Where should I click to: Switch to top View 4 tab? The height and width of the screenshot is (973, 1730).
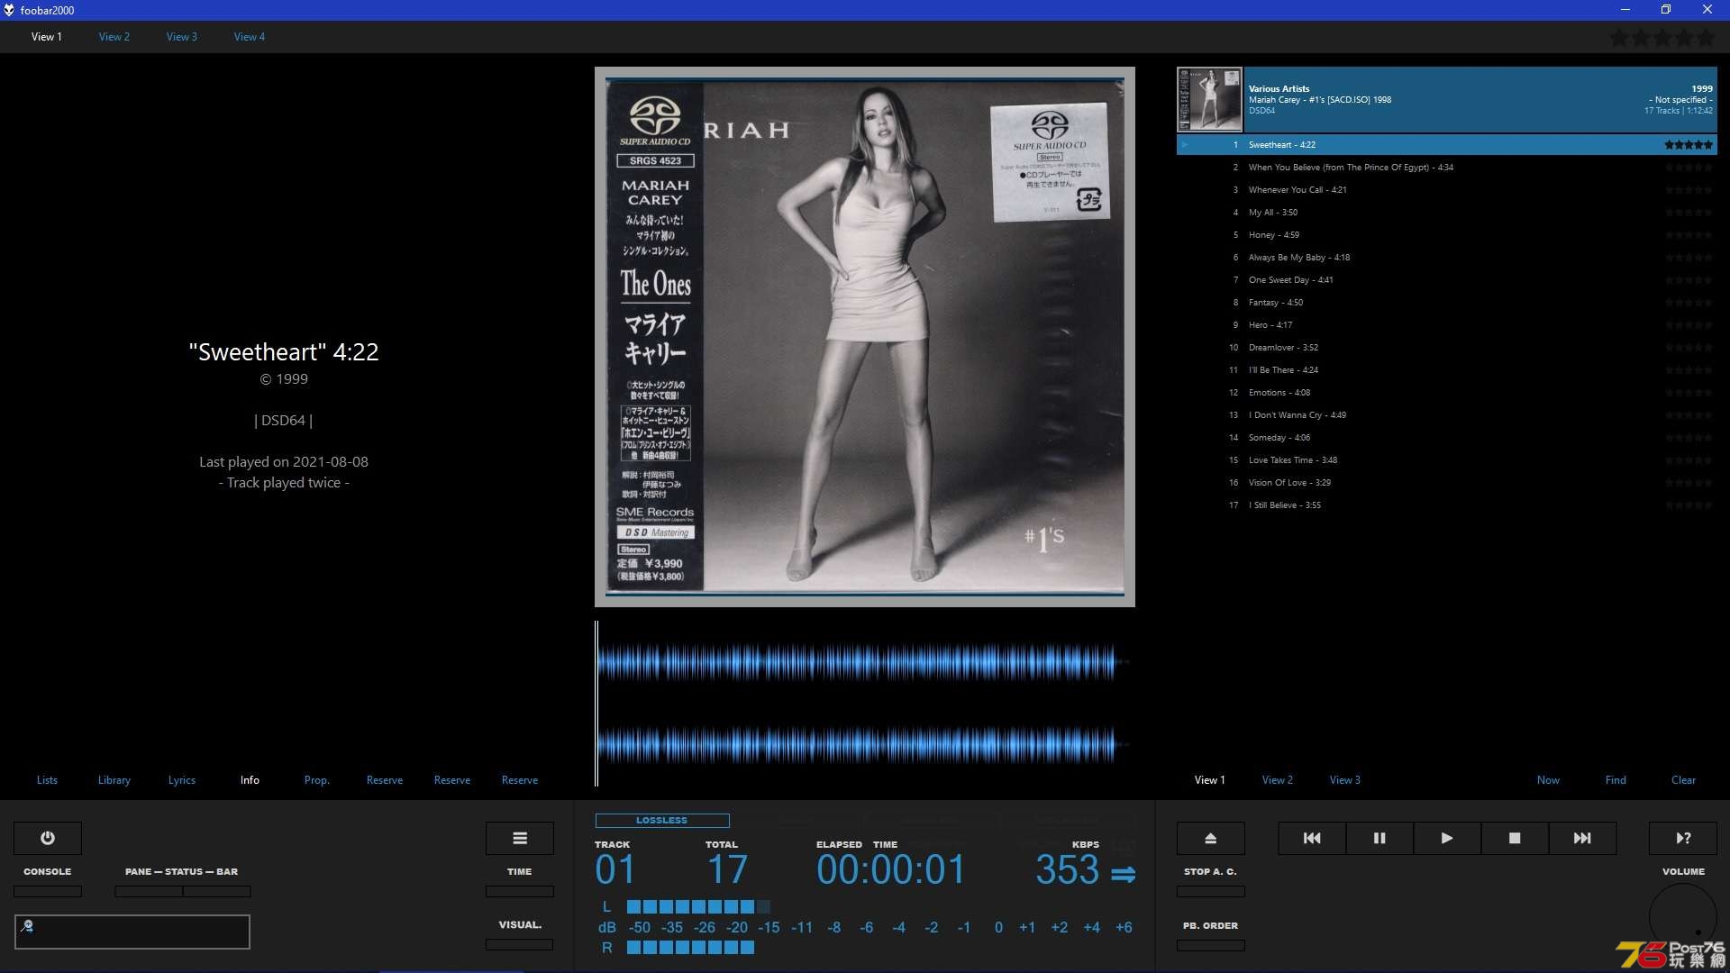point(250,37)
